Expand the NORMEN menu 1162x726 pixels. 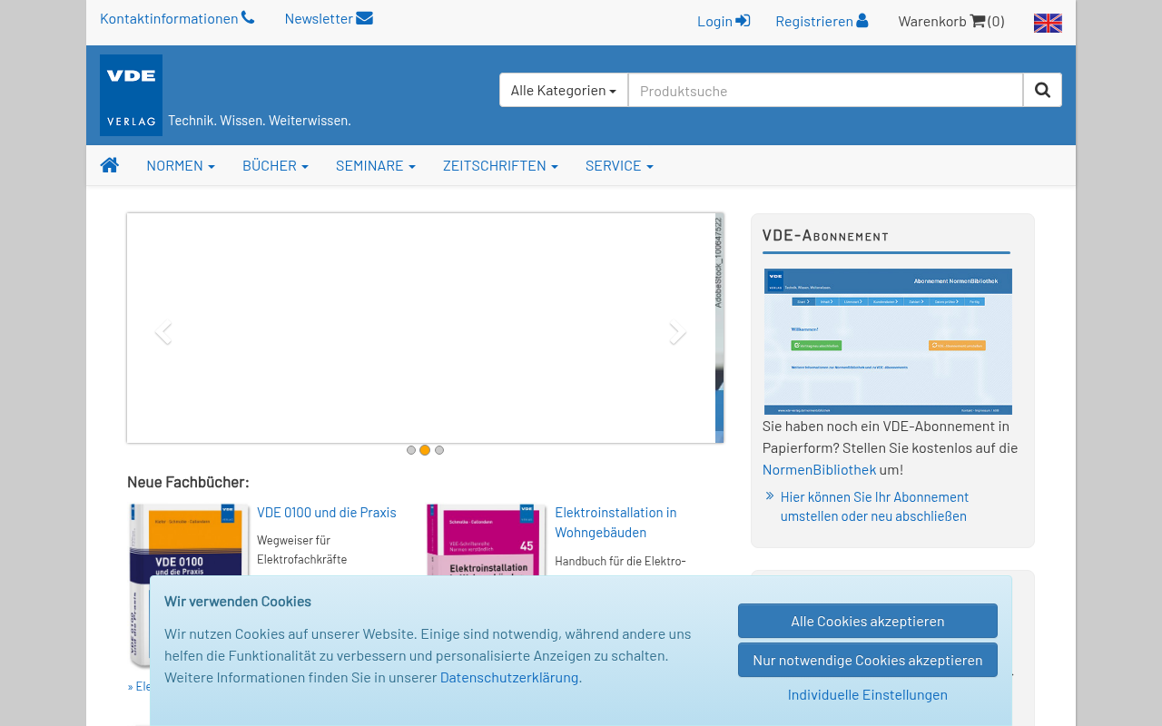(x=181, y=165)
